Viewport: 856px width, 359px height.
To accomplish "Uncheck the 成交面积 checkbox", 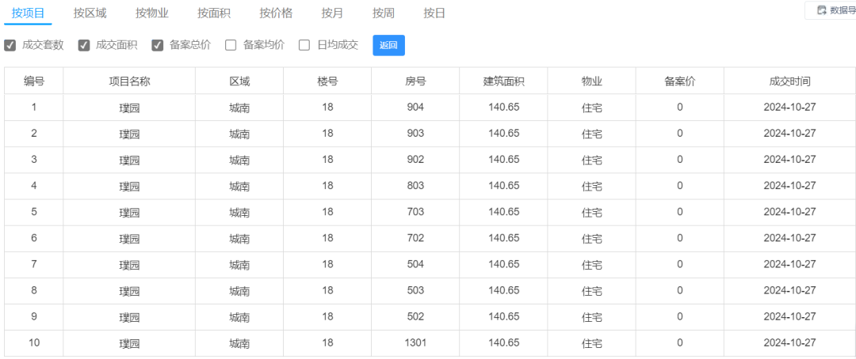I will 83,45.
